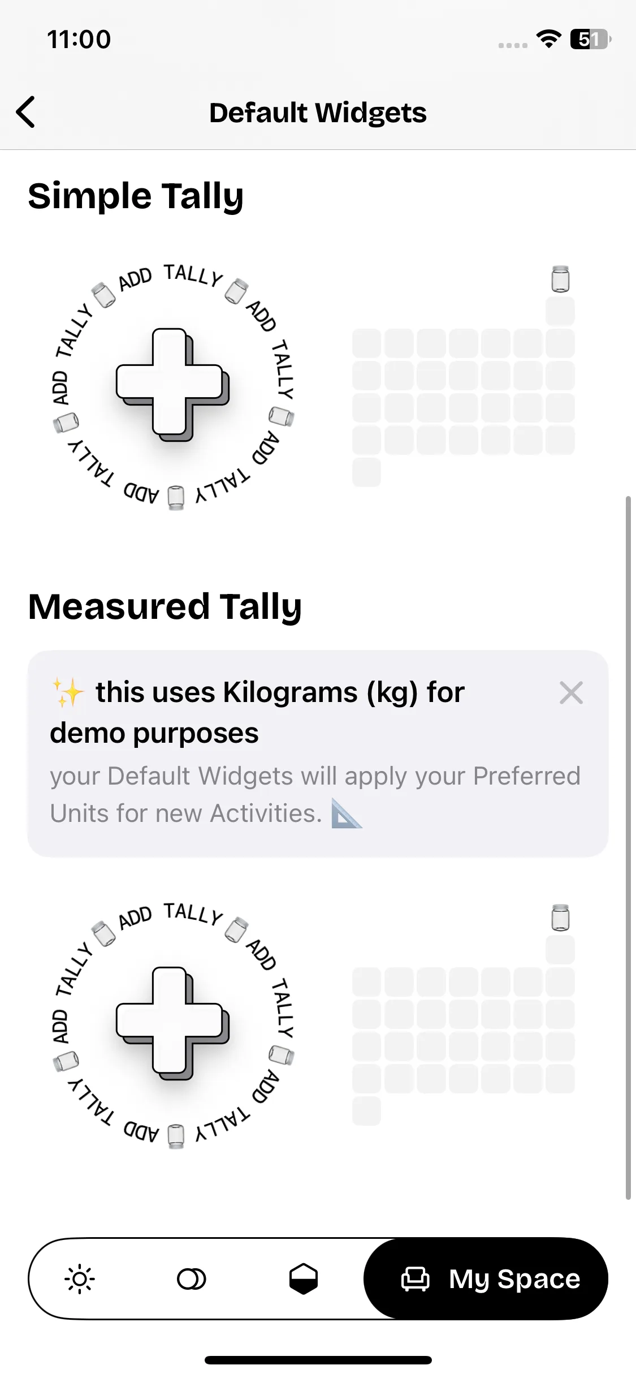
Task: Tap the Simple Tally calendar grid
Action: tap(464, 391)
